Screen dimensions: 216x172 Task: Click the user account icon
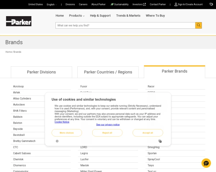click(176, 4)
